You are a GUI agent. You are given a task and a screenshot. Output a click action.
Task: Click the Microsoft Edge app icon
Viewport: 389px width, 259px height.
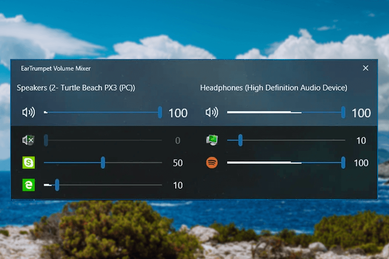28,185
